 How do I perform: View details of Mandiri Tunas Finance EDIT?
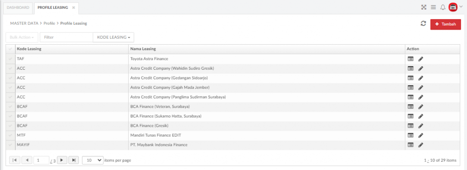tap(410, 135)
